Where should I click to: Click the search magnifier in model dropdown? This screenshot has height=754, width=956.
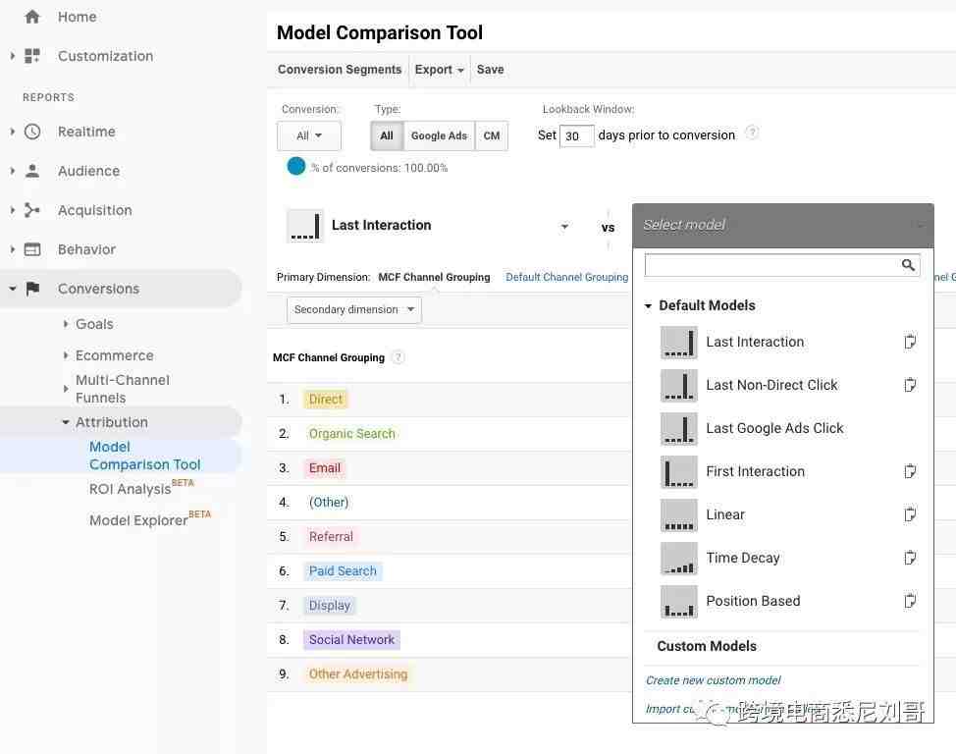(908, 265)
